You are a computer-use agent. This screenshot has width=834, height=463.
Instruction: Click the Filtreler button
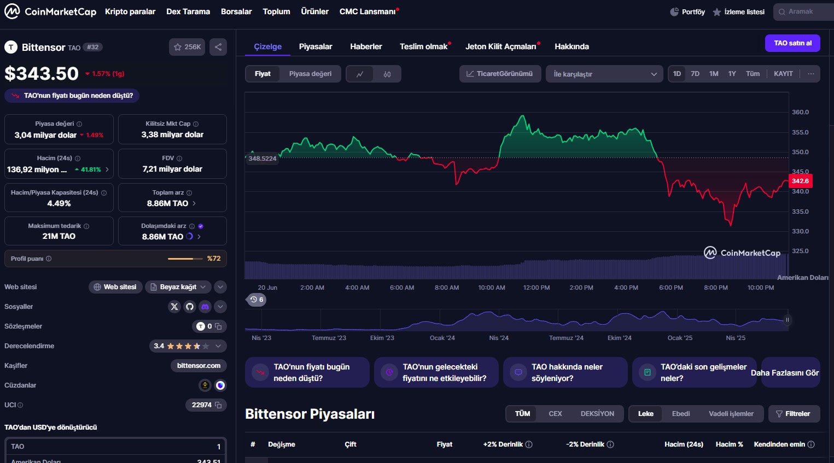794,414
